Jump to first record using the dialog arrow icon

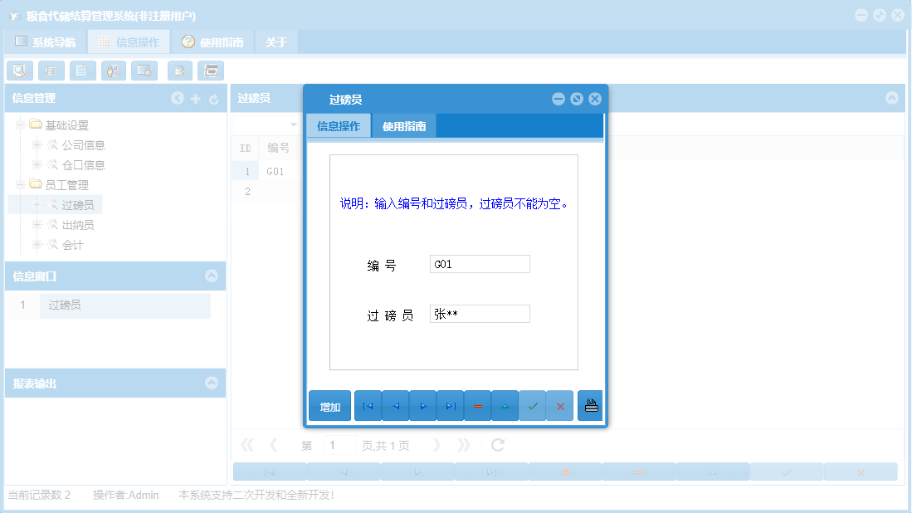[368, 405]
